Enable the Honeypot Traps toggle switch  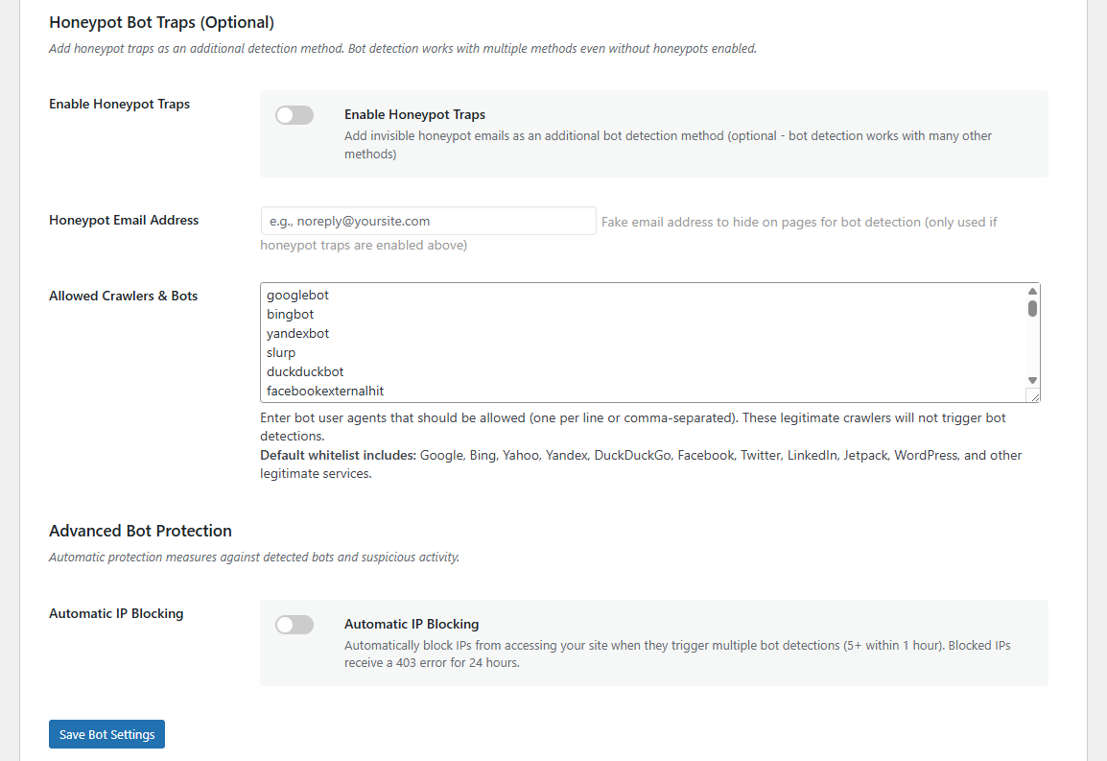point(294,115)
